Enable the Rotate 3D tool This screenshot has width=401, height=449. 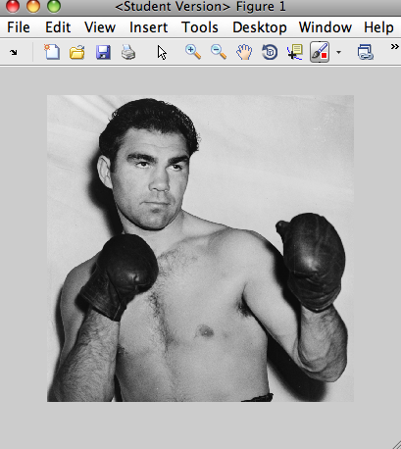[270, 52]
